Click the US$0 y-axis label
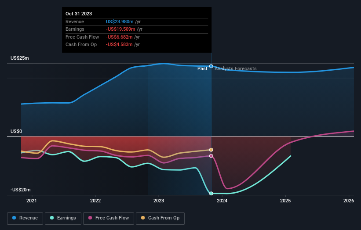This screenshot has height=230, width=361. [x=16, y=131]
